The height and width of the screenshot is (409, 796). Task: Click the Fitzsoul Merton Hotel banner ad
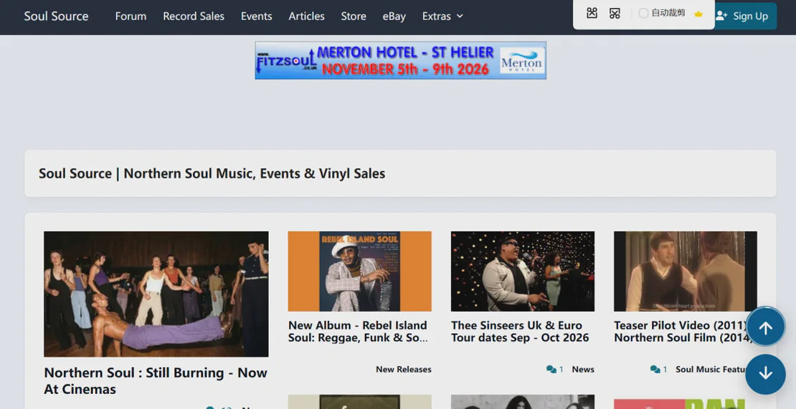[401, 60]
